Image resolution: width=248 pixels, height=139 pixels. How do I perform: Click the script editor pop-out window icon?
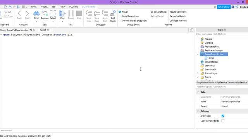pyautogui.click(x=191, y=30)
